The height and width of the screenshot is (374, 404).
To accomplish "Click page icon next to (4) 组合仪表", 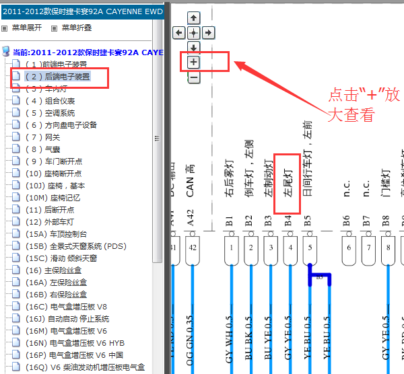I will (x=16, y=100).
